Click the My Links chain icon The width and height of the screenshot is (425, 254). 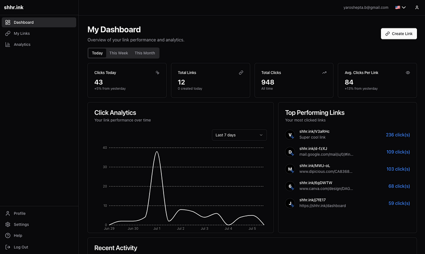[x=8, y=33]
